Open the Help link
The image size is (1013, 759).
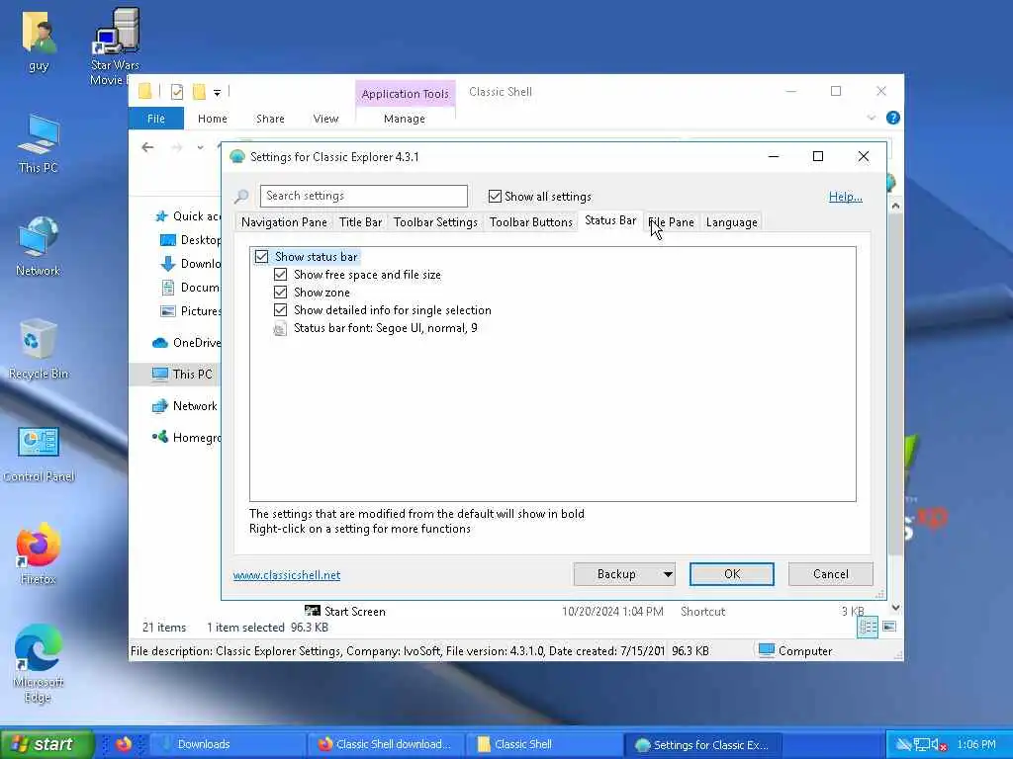[x=845, y=197]
